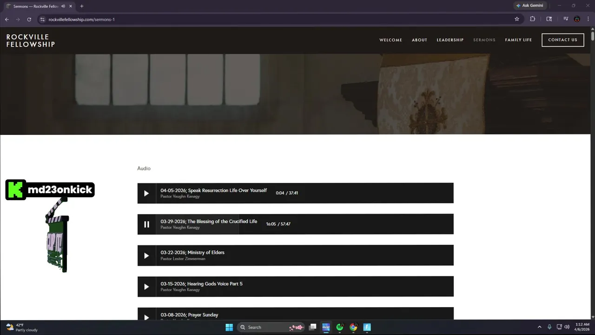
Task: Click the 16:05 / 57:47 time readout
Action: 278,224
